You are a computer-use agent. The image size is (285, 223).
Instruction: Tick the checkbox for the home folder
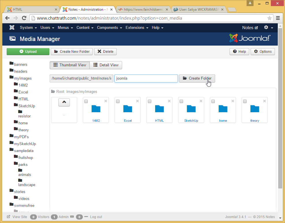213,101
